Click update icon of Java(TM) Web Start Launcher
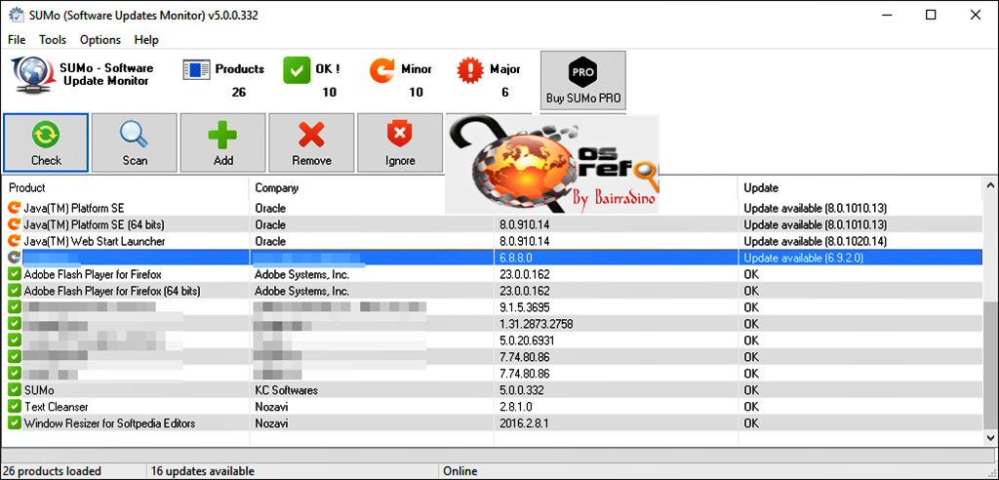Screen dimensions: 999x480 [14, 241]
